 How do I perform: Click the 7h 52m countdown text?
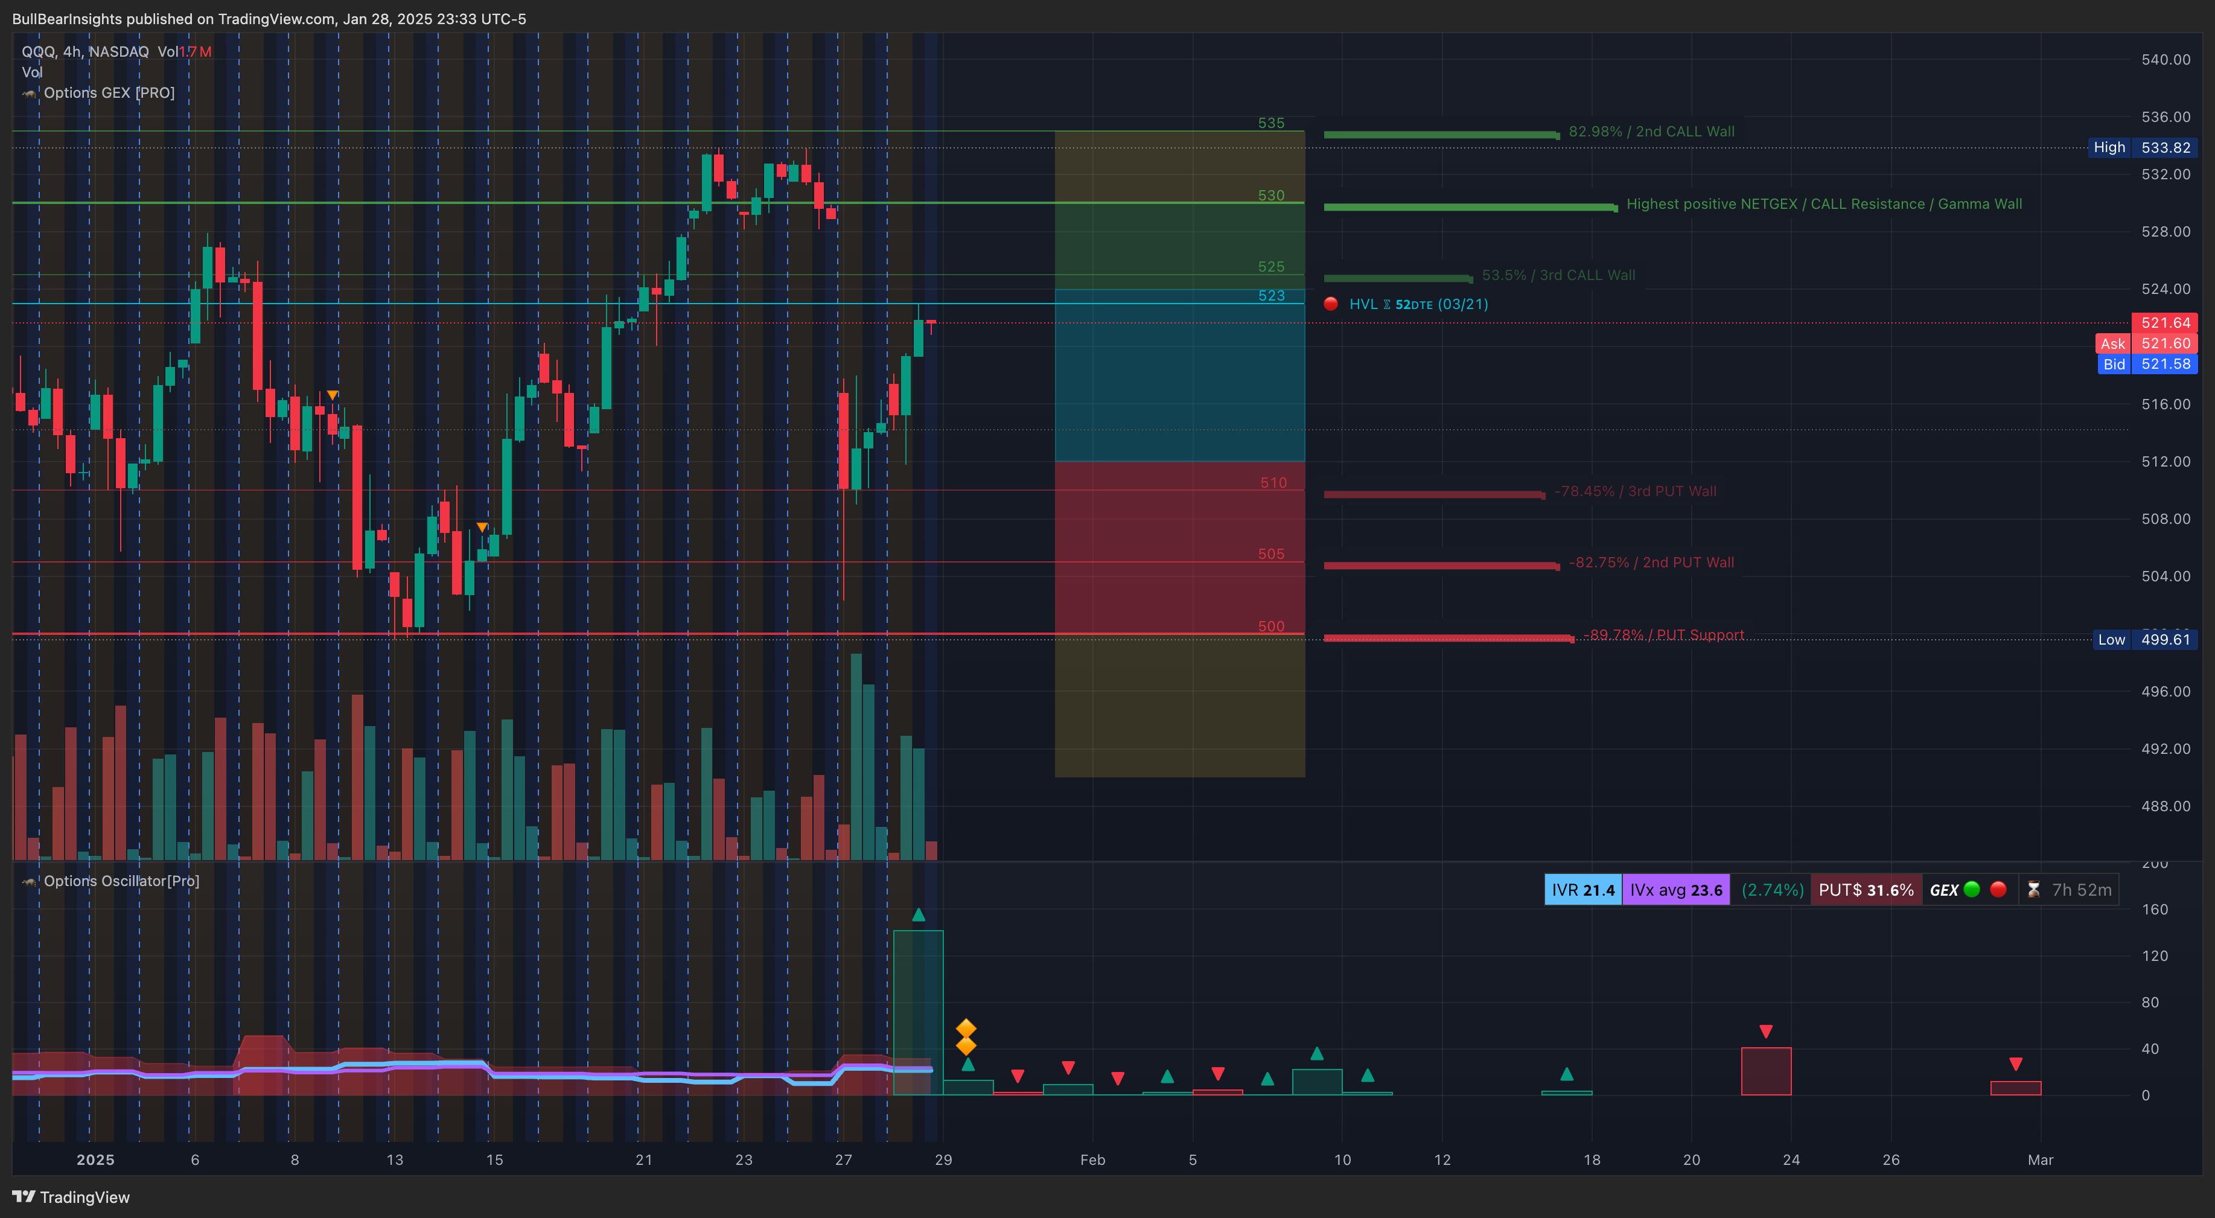[2081, 890]
